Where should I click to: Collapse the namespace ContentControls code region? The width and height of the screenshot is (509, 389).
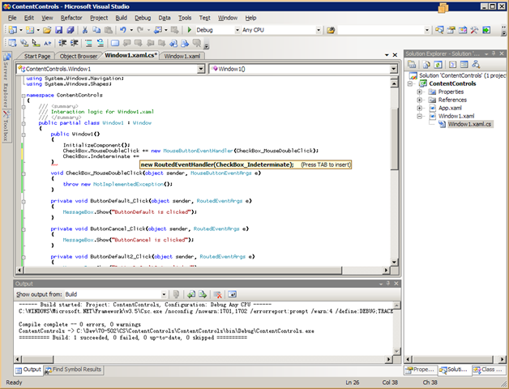(x=24, y=96)
